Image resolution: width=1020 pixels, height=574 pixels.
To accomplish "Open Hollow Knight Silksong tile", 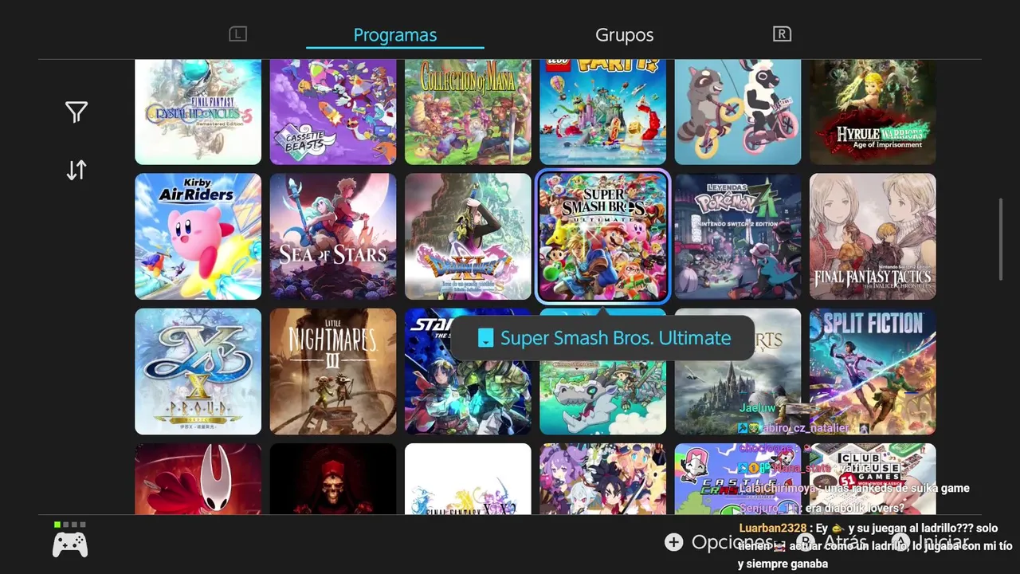I will [x=198, y=479].
